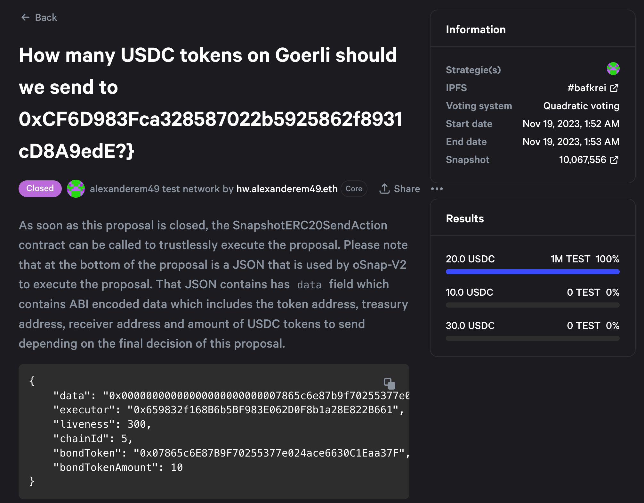Viewport: 644px width, 503px height.
Task: Click the Voting system label
Action: point(479,106)
